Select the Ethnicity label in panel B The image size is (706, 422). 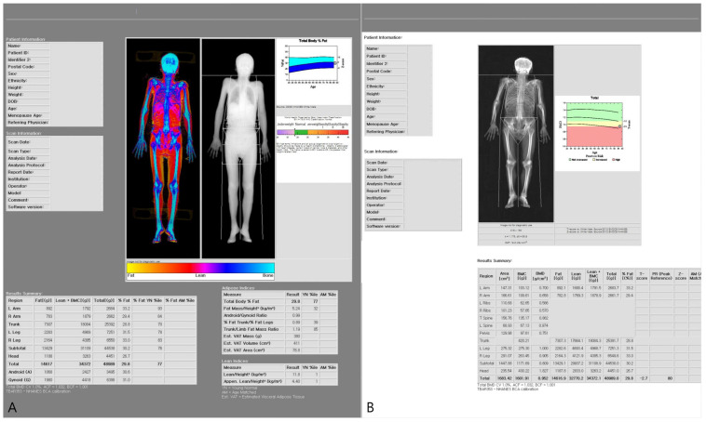tap(375, 86)
